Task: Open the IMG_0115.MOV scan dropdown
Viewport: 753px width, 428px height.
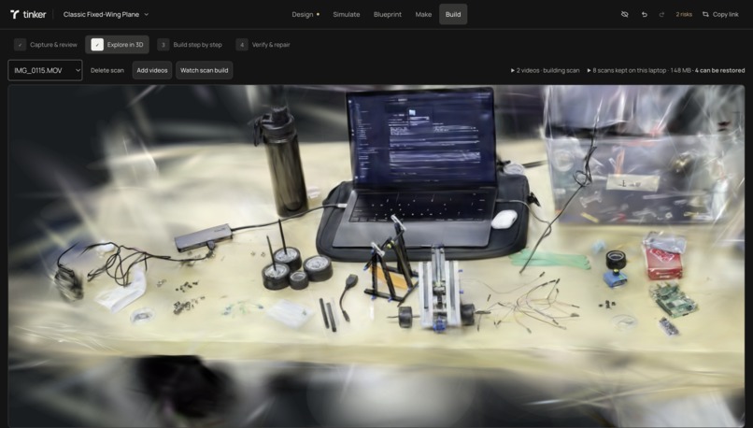Action: pos(45,70)
